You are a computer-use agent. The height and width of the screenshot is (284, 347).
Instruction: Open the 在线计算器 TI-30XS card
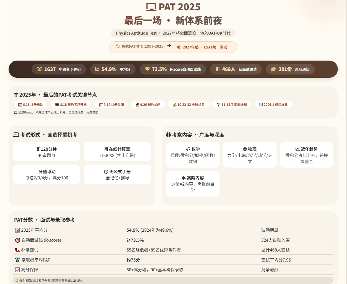117,152
